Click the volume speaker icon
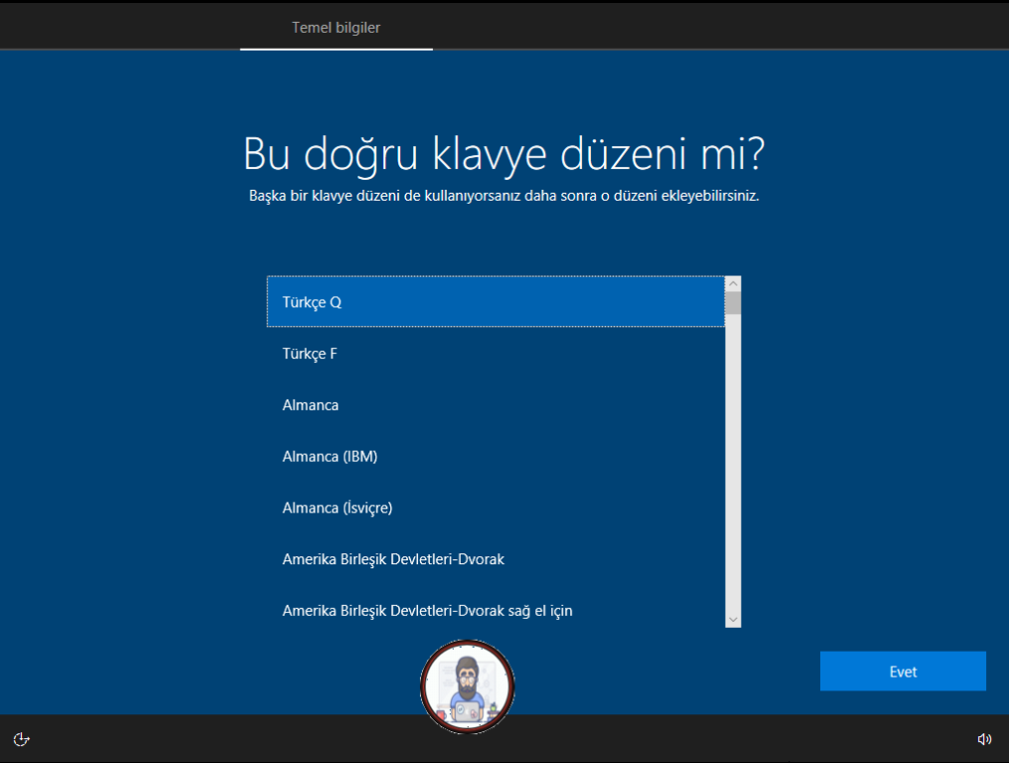1009x763 pixels. coord(984,738)
